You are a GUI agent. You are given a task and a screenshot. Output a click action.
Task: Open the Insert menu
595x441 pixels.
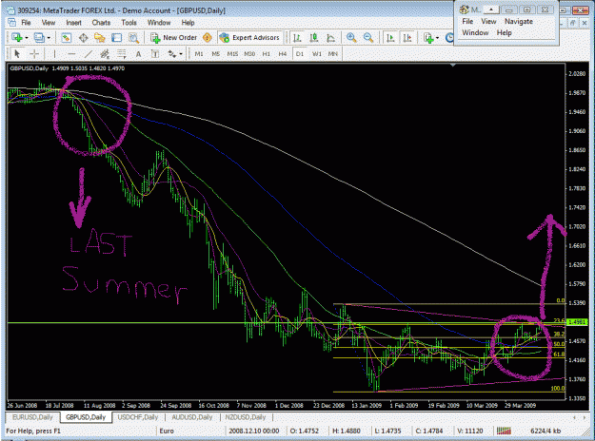pyautogui.click(x=73, y=23)
